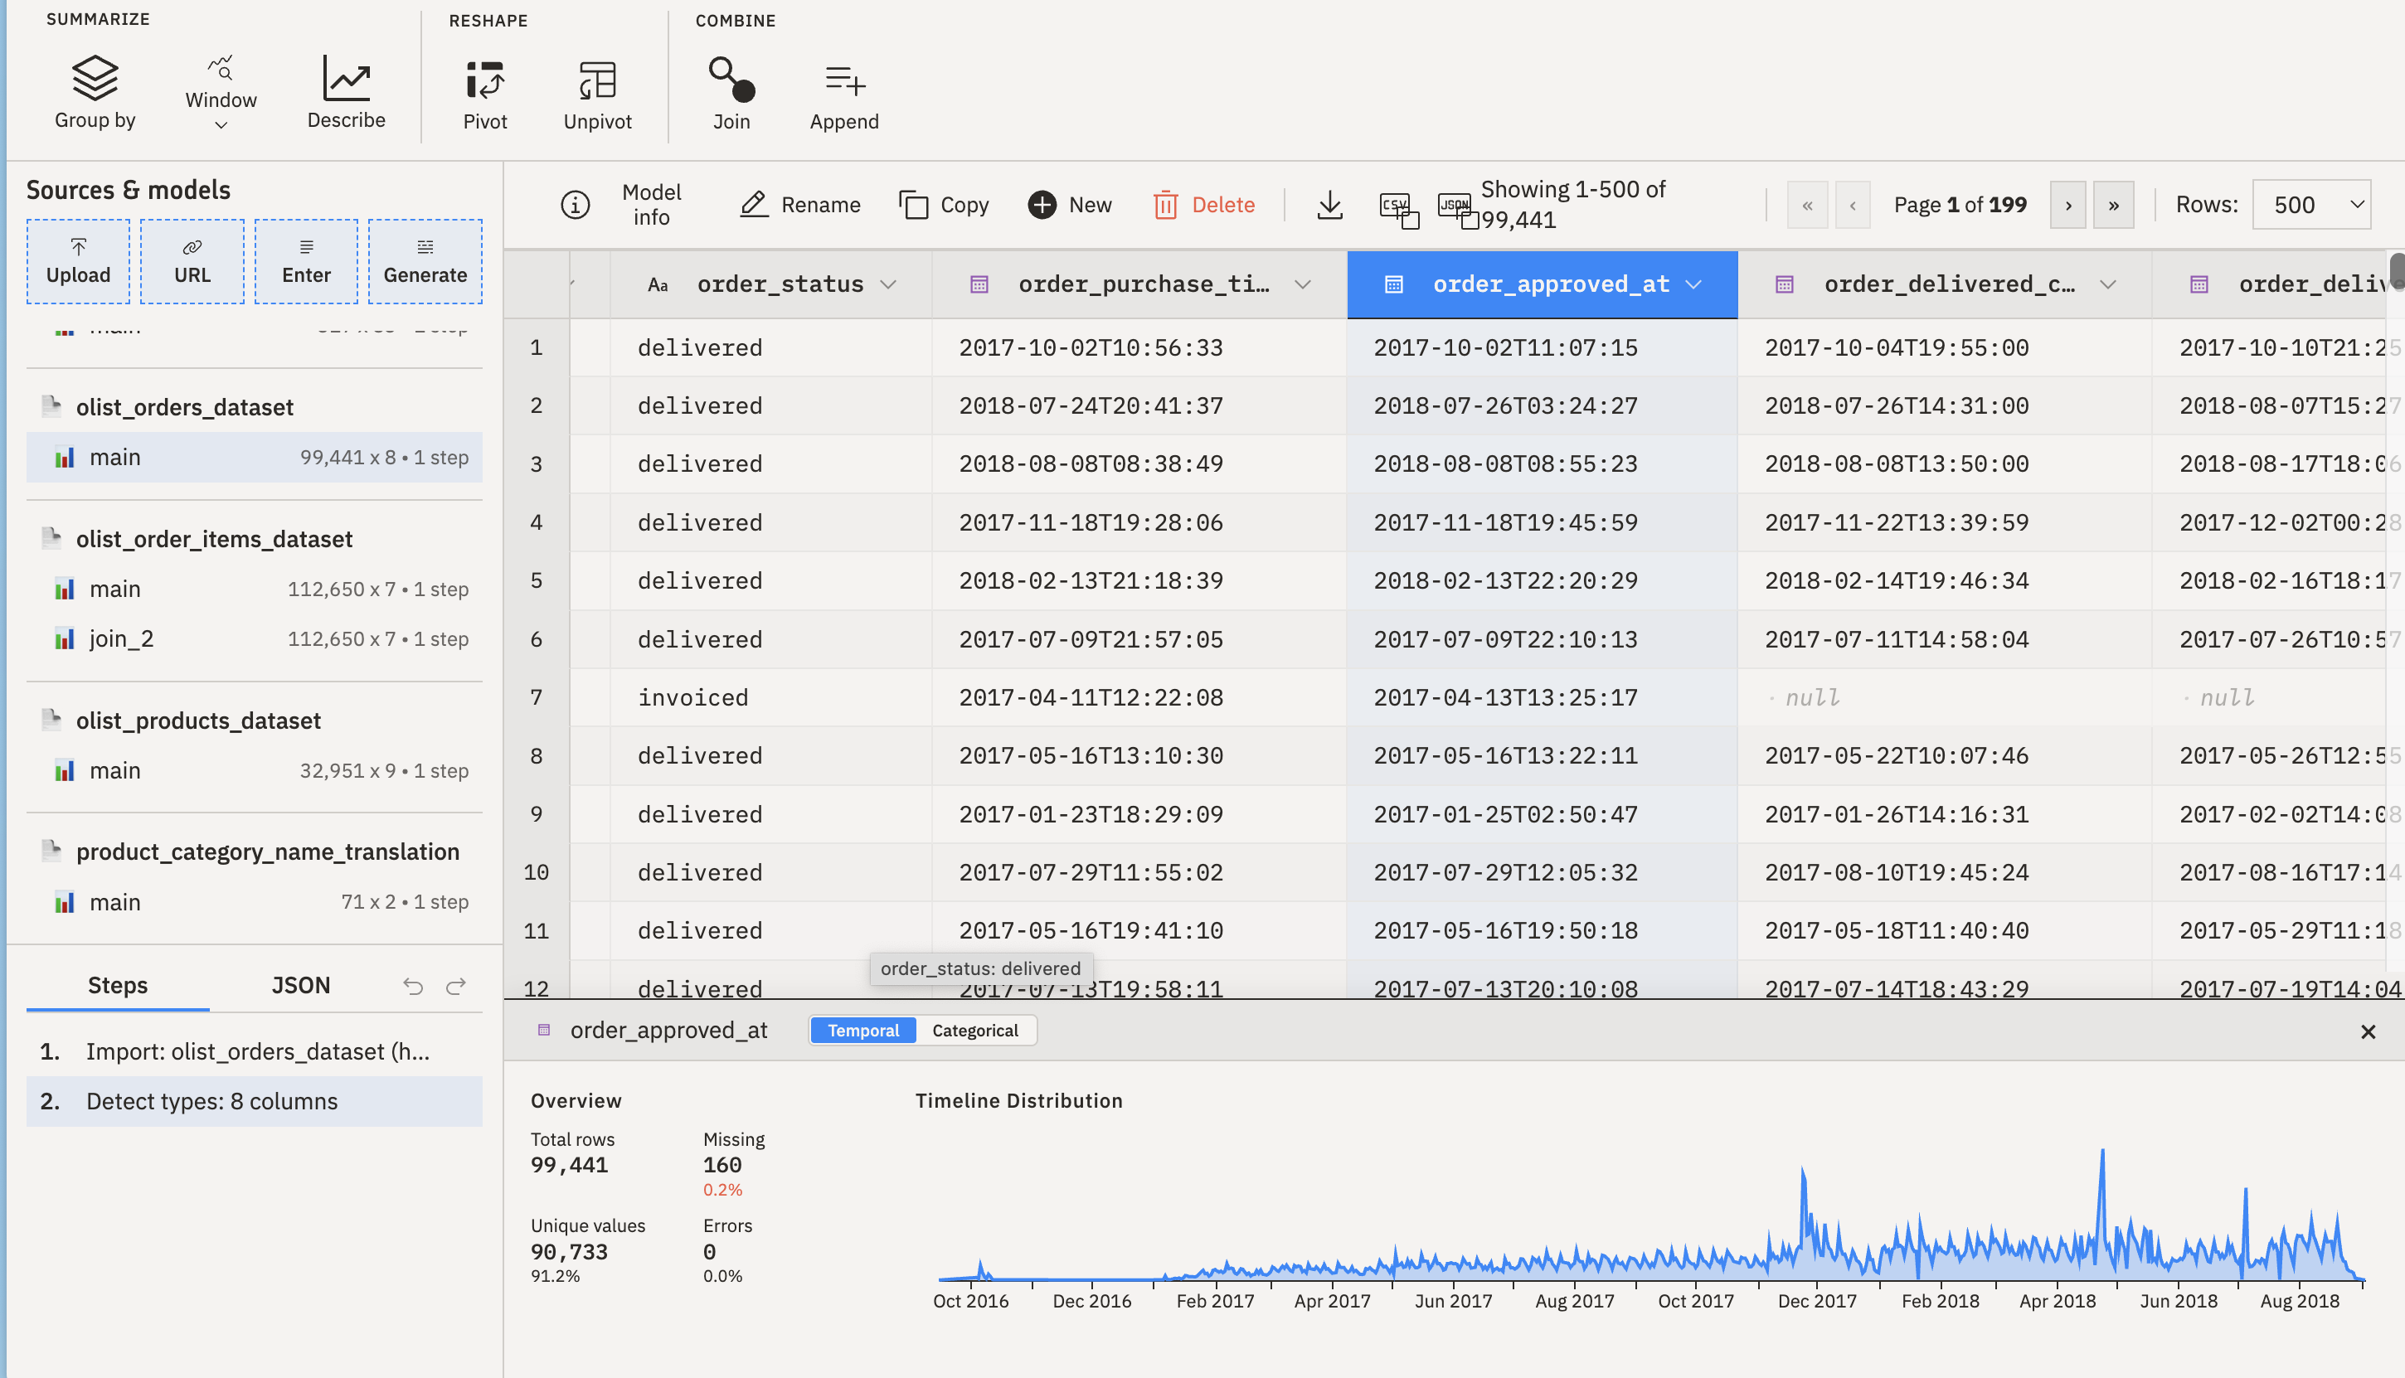Open the Join combine tool

[731, 95]
